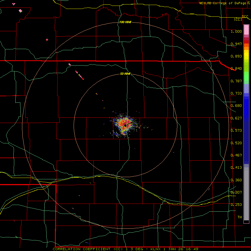The image size is (251, 251).
Task: Click the 0.733 scale value
Action: (x=236, y=93)
